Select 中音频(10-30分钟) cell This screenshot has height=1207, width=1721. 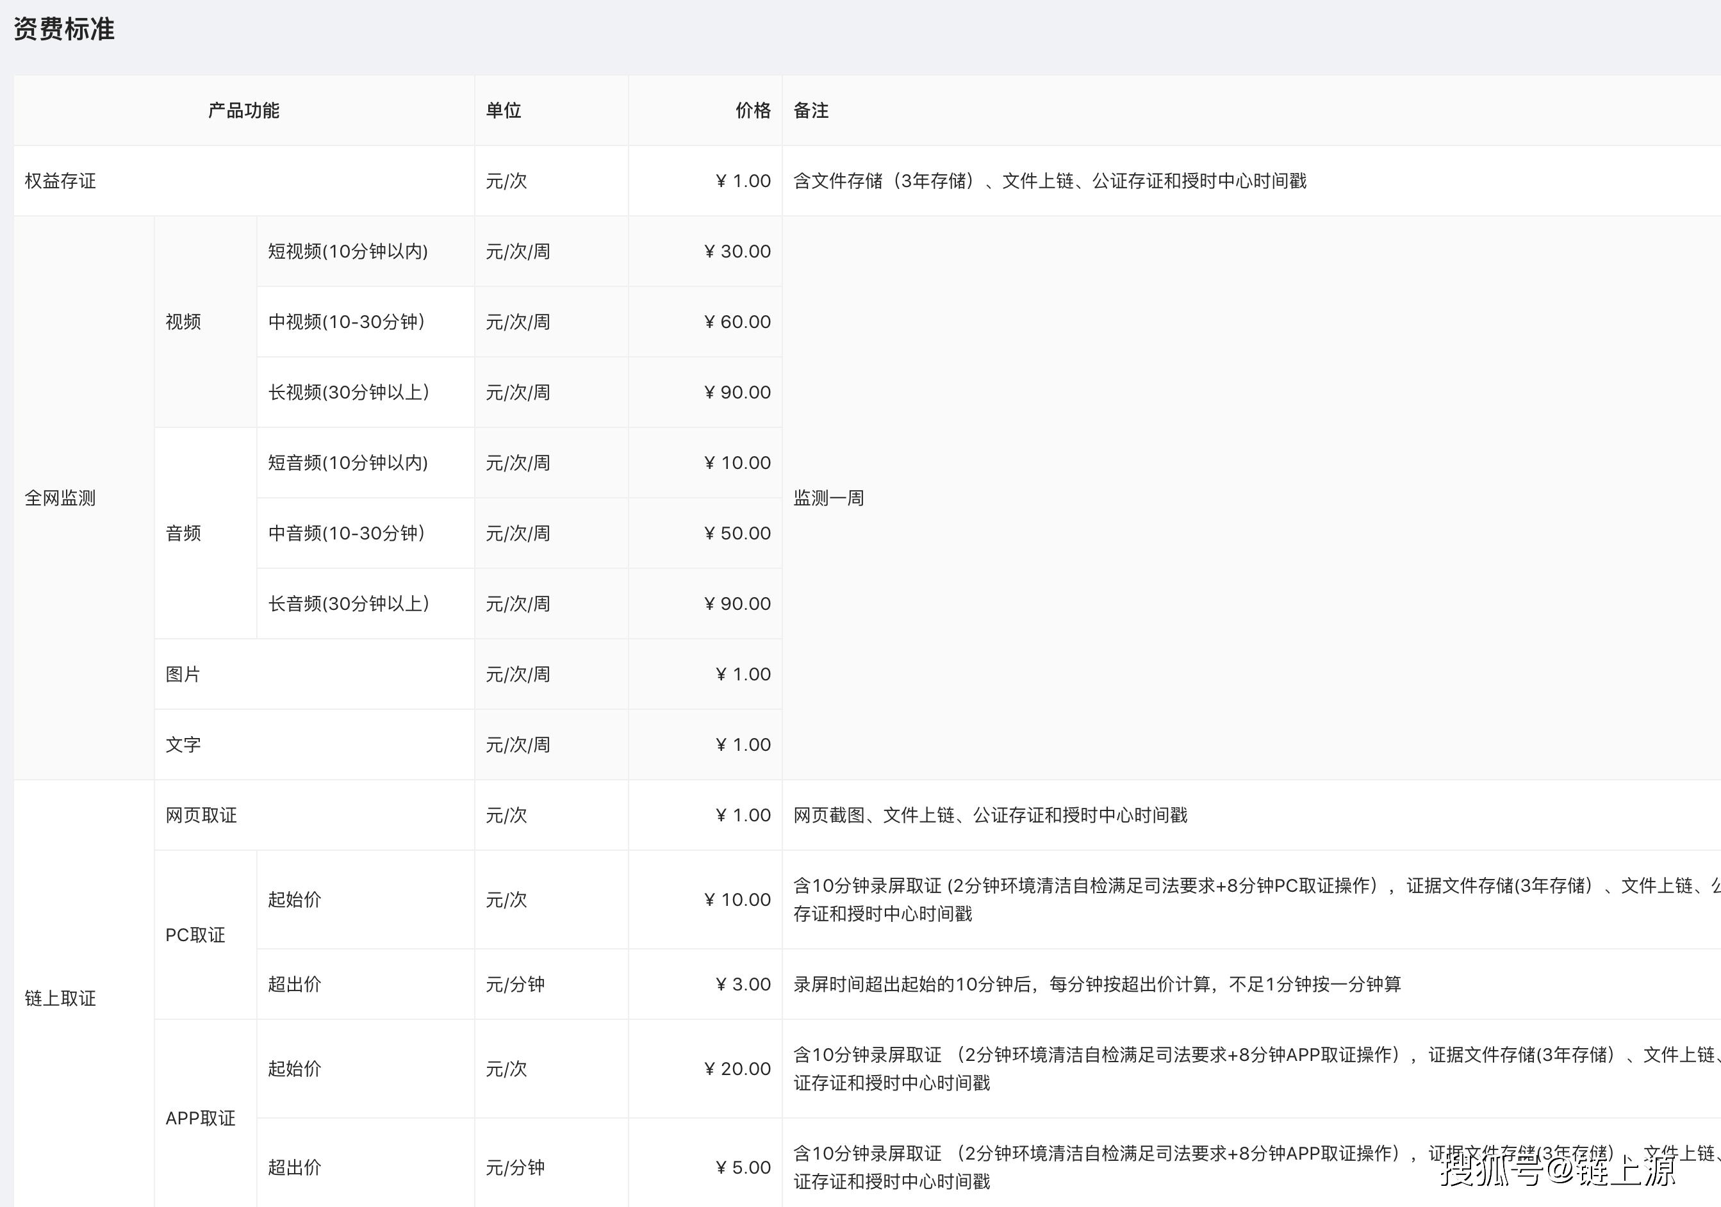coord(346,533)
